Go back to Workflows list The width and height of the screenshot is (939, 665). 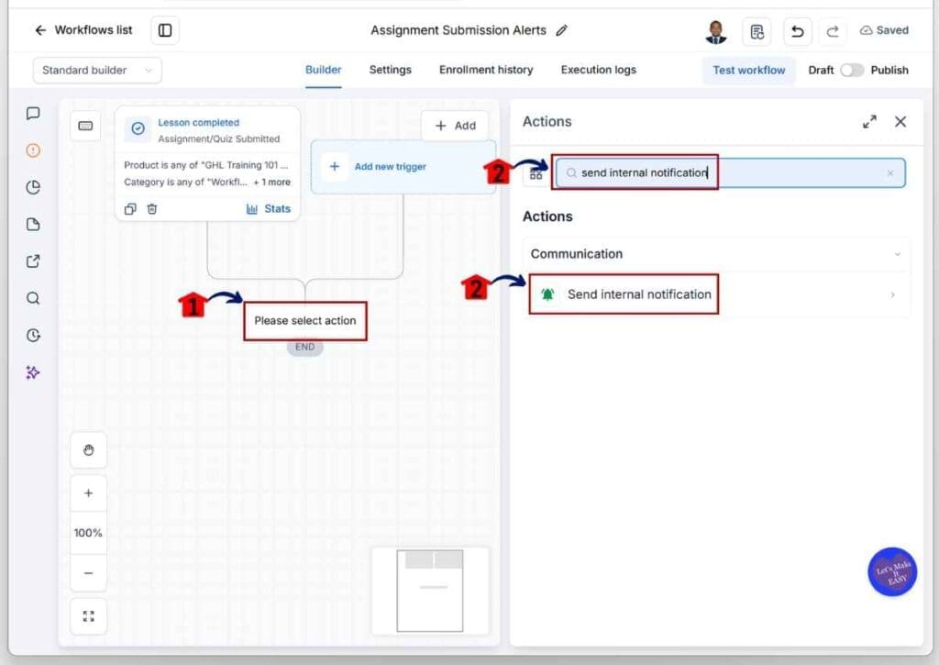point(83,30)
